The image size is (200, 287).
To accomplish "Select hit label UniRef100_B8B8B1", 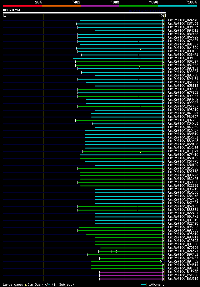I will 183,210.
